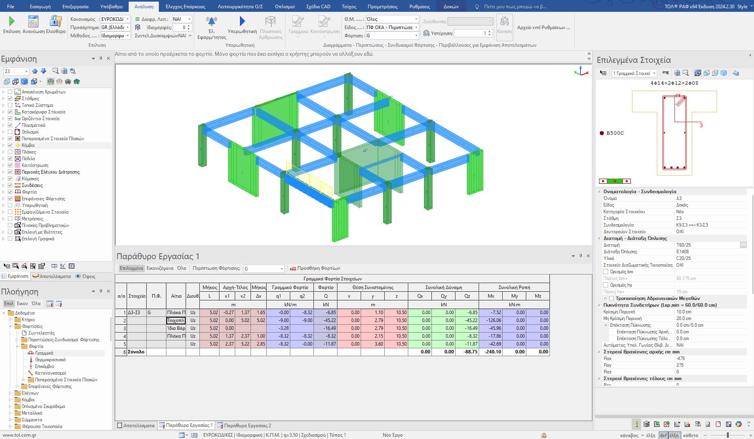Click the Ελεύθερο padlock icon
The image size is (754, 439).
pyautogui.click(x=56, y=22)
